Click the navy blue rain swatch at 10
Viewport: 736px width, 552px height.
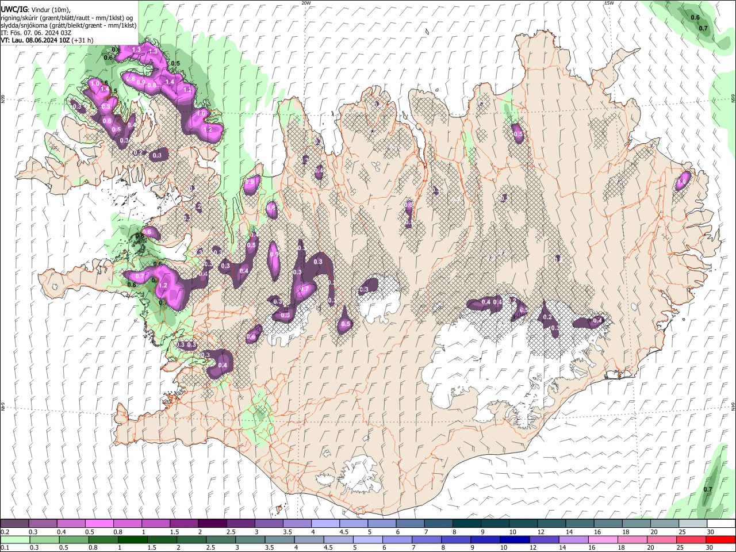click(515, 539)
